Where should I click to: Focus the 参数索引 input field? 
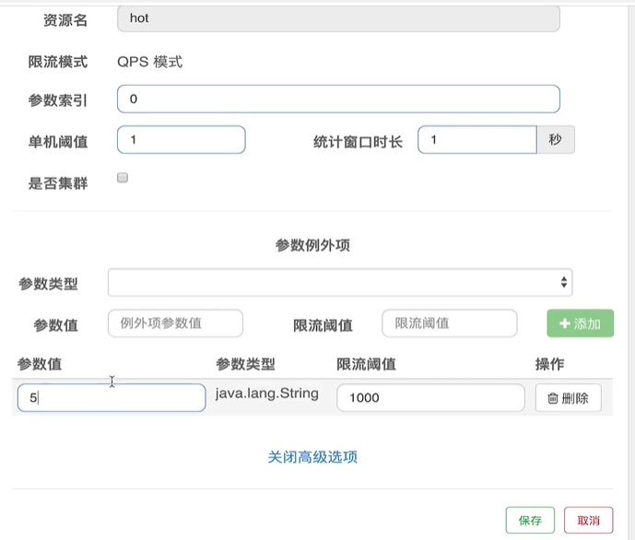pyautogui.click(x=338, y=99)
